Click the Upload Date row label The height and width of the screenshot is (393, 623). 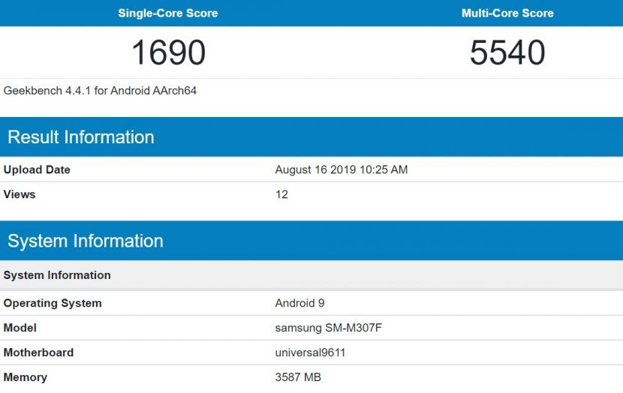tap(37, 169)
